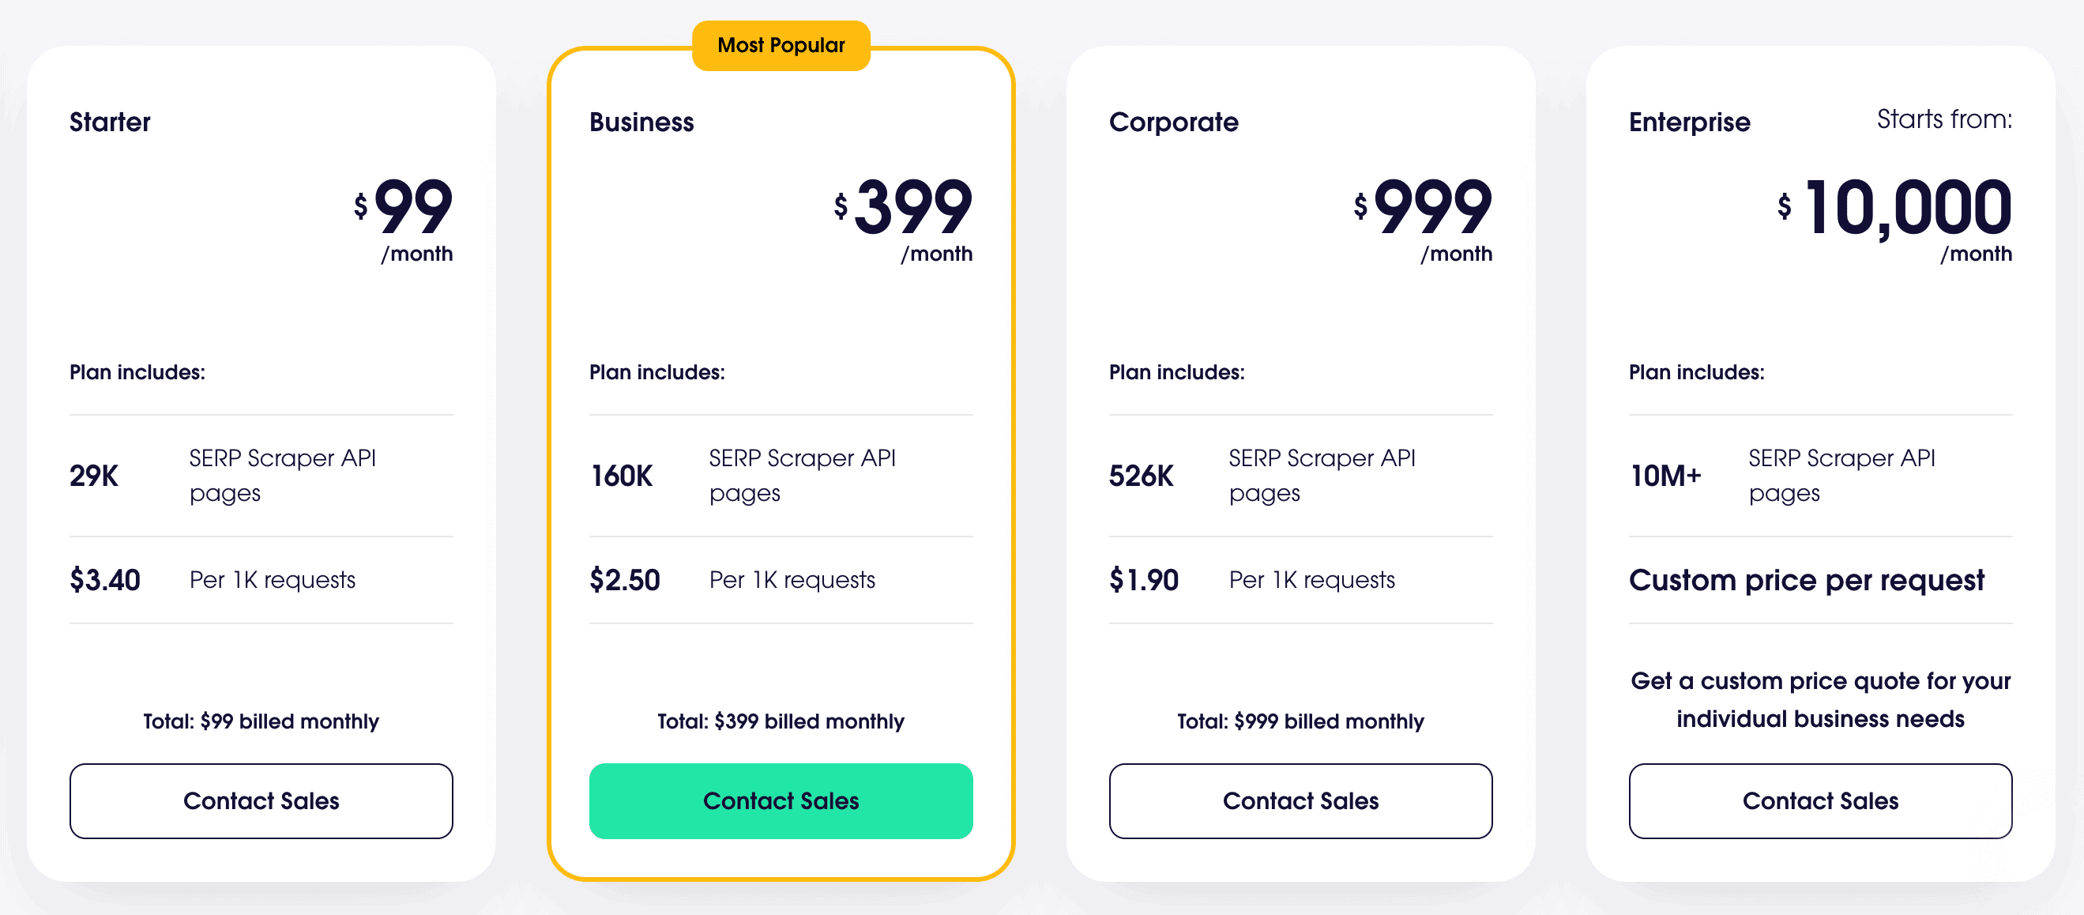Click the $999 per month price

click(x=1423, y=218)
